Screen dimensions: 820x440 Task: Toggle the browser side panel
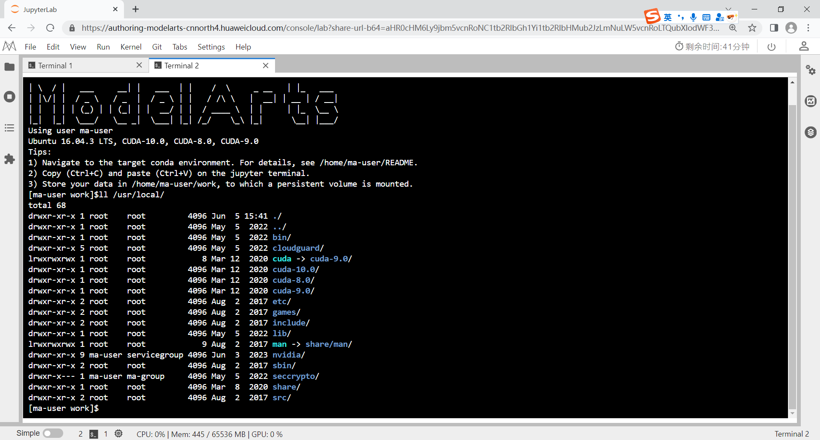click(774, 28)
